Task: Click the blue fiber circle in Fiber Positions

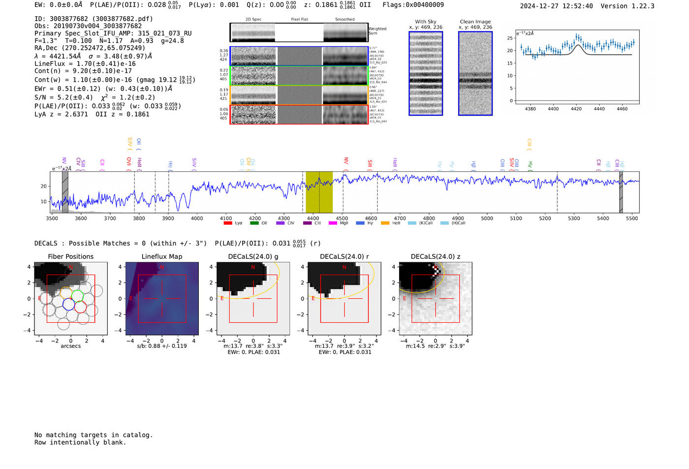Action: (x=68, y=305)
